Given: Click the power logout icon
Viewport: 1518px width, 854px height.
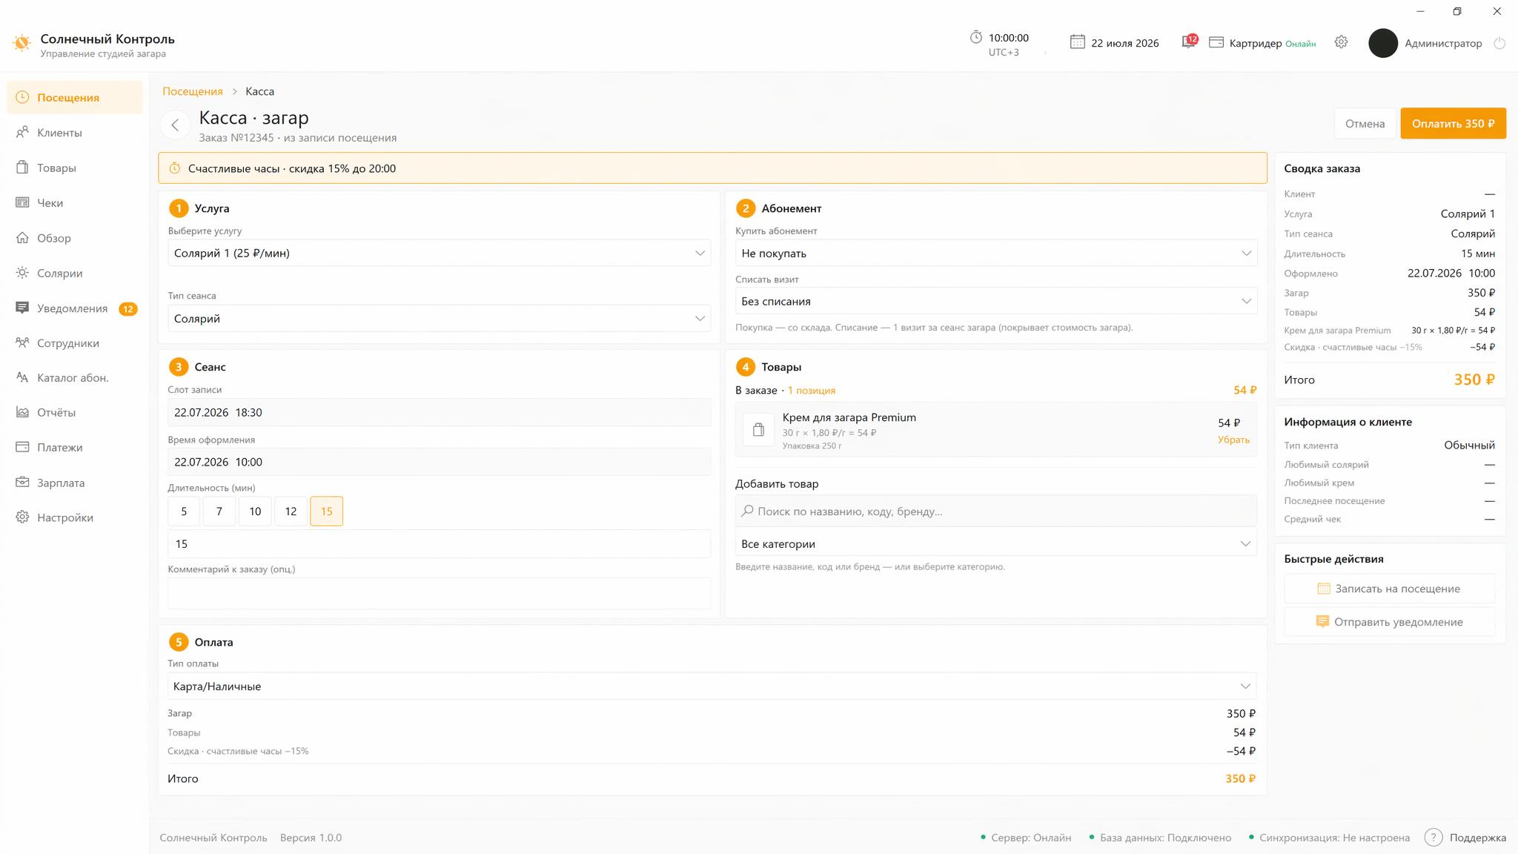Looking at the screenshot, I should (1499, 43).
